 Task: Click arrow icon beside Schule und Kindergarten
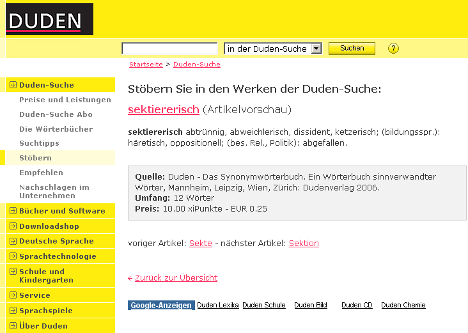click(x=13, y=271)
